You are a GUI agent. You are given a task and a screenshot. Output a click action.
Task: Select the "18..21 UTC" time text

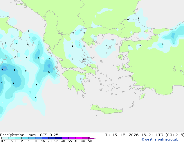[x=152, y=135]
